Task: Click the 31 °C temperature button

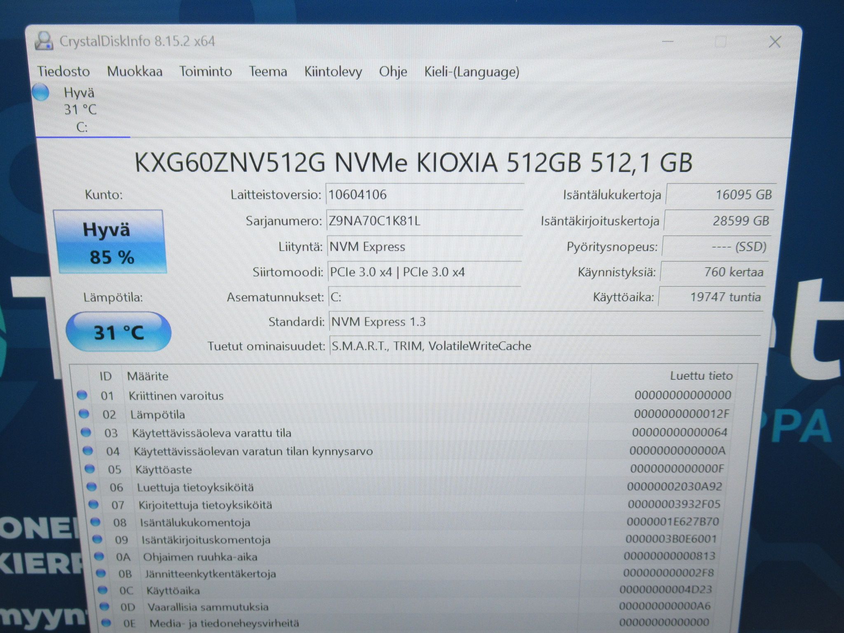Action: coord(119,332)
